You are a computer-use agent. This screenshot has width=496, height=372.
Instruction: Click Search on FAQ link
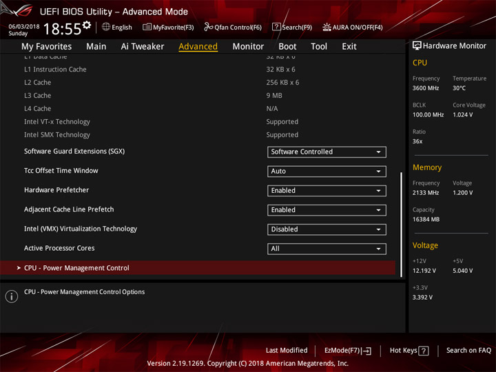(468, 350)
